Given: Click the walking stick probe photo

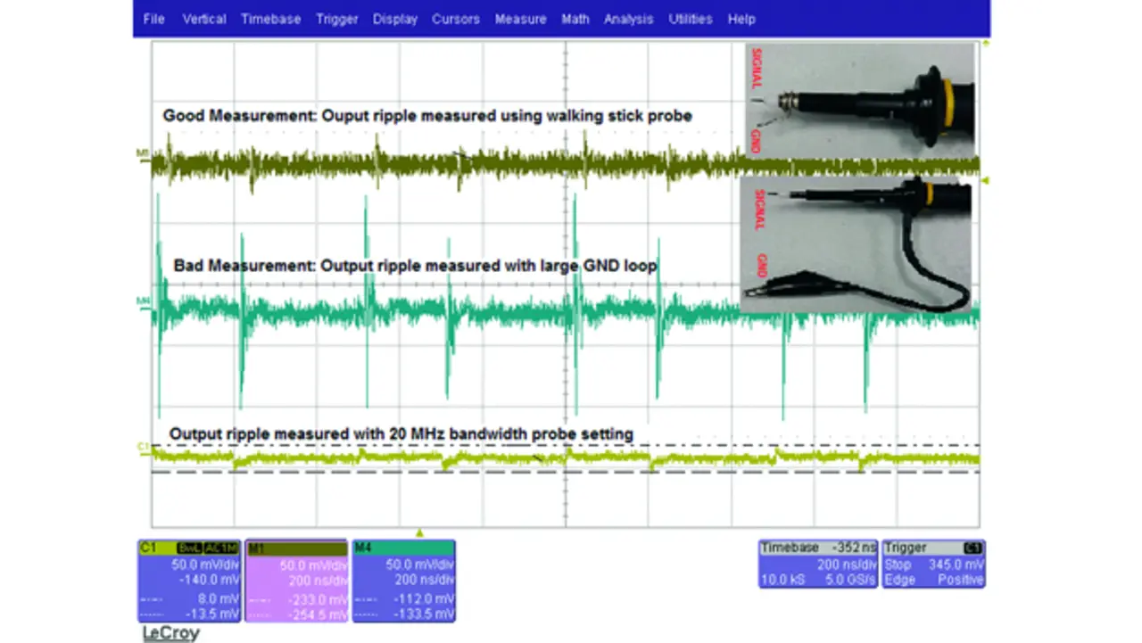Looking at the screenshot, I should pyautogui.click(x=858, y=99).
